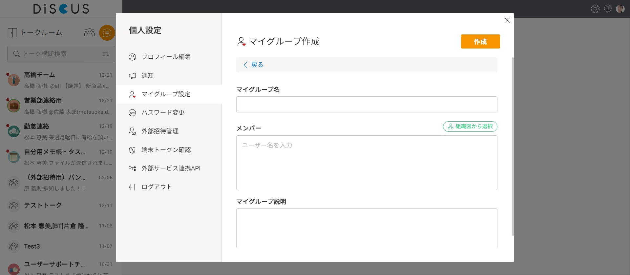Click 組織図から選択 button
Viewport: 630px width, 275px height.
click(470, 127)
